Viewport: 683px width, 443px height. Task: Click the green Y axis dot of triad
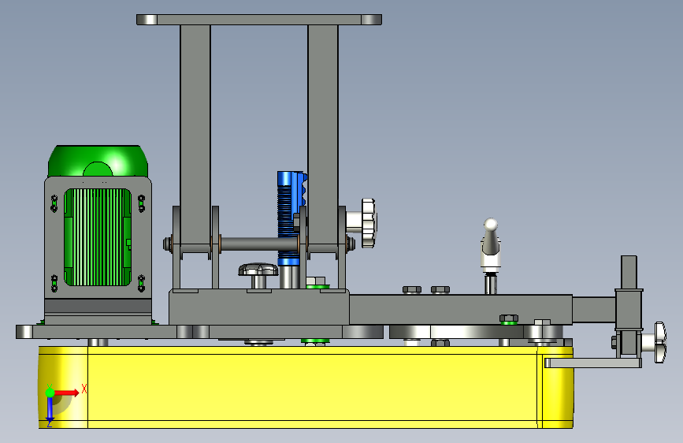[50, 393]
